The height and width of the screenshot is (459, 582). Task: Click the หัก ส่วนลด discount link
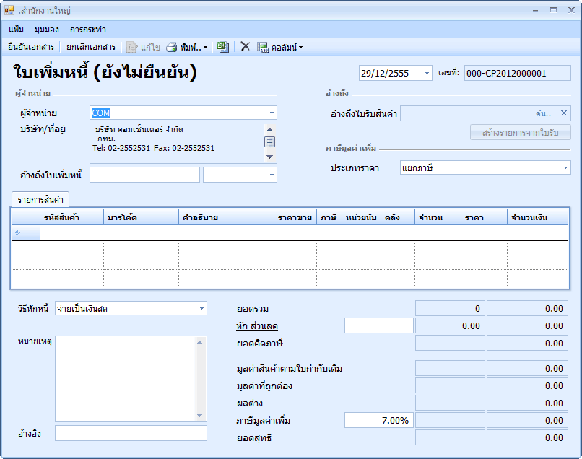pyautogui.click(x=257, y=326)
